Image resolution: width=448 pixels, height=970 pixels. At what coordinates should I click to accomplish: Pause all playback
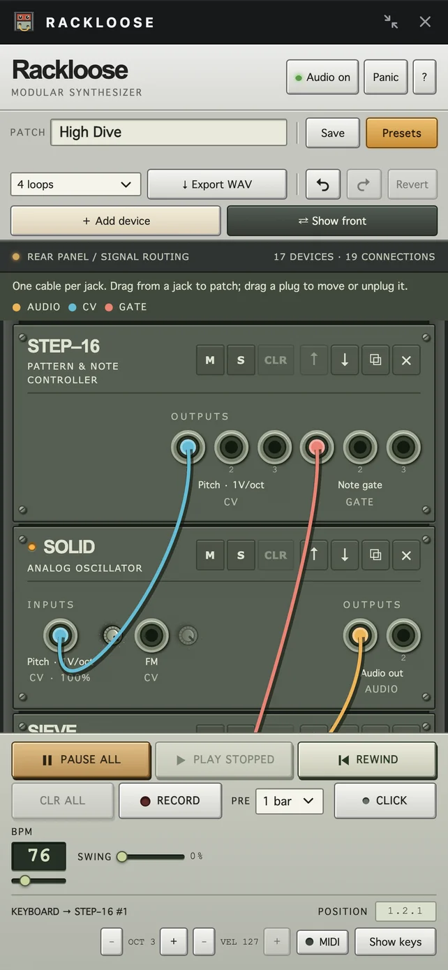(82, 760)
